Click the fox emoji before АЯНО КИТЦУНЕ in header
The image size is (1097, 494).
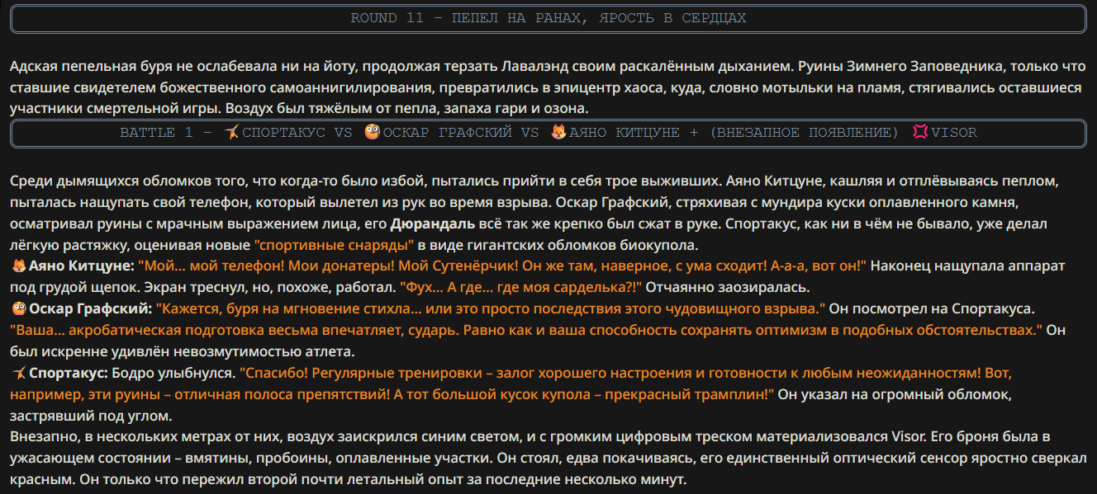[x=559, y=133]
